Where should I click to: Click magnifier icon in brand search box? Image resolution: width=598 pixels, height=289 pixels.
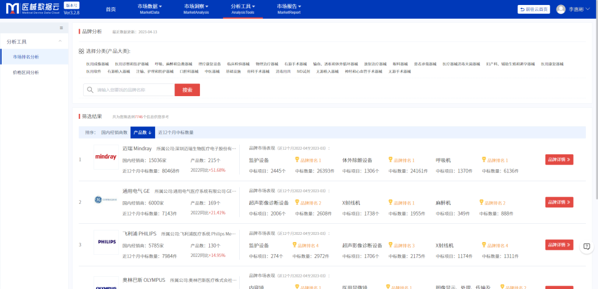(x=90, y=90)
